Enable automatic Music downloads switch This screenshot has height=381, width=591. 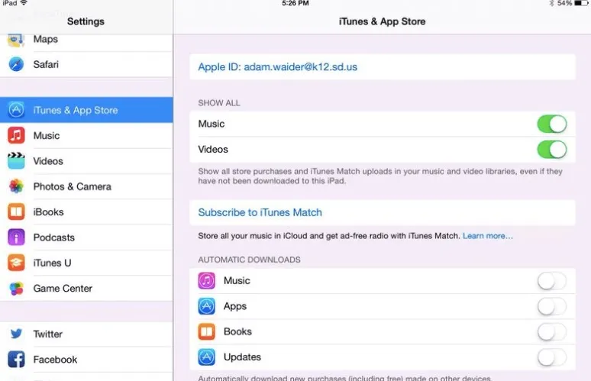click(x=552, y=281)
